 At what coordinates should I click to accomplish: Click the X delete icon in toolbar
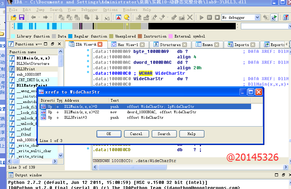click(x=190, y=17)
